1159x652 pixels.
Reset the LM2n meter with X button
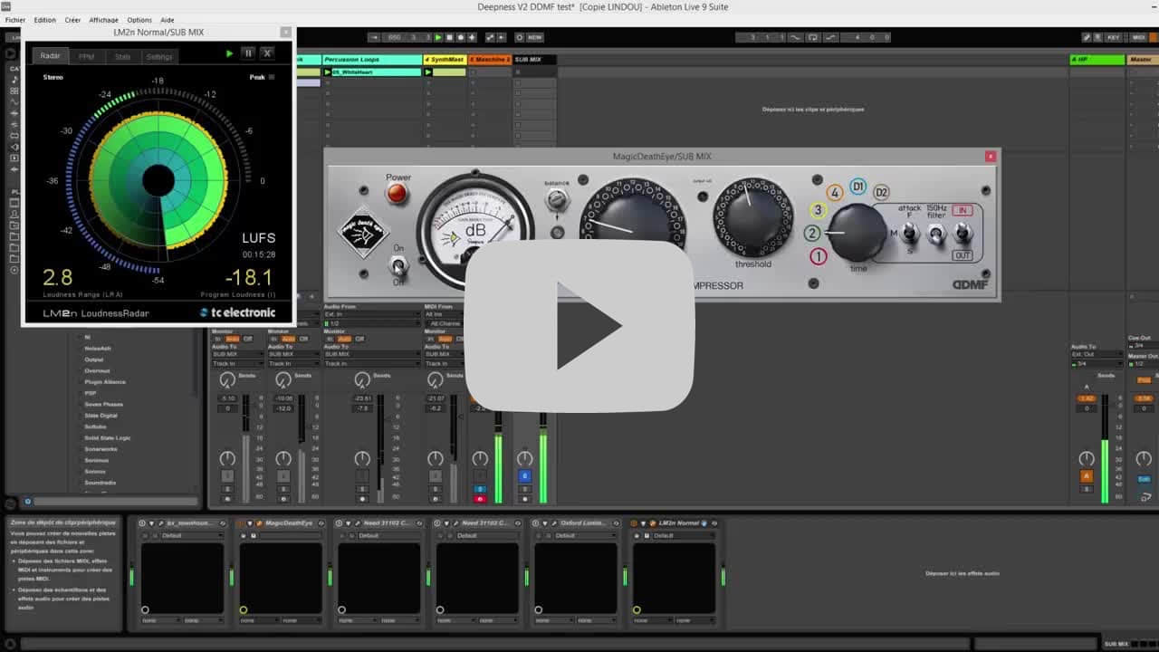267,53
